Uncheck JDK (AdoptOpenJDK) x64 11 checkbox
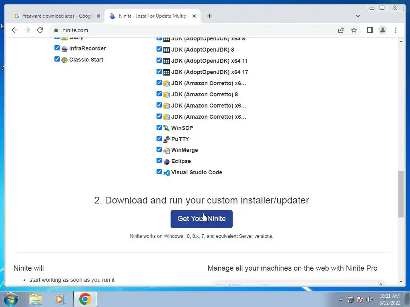This screenshot has width=410, height=307. click(x=159, y=60)
